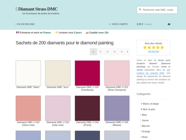186x140 pixels.
Task: Click the Categories sidebar heading
Action: [144, 94]
